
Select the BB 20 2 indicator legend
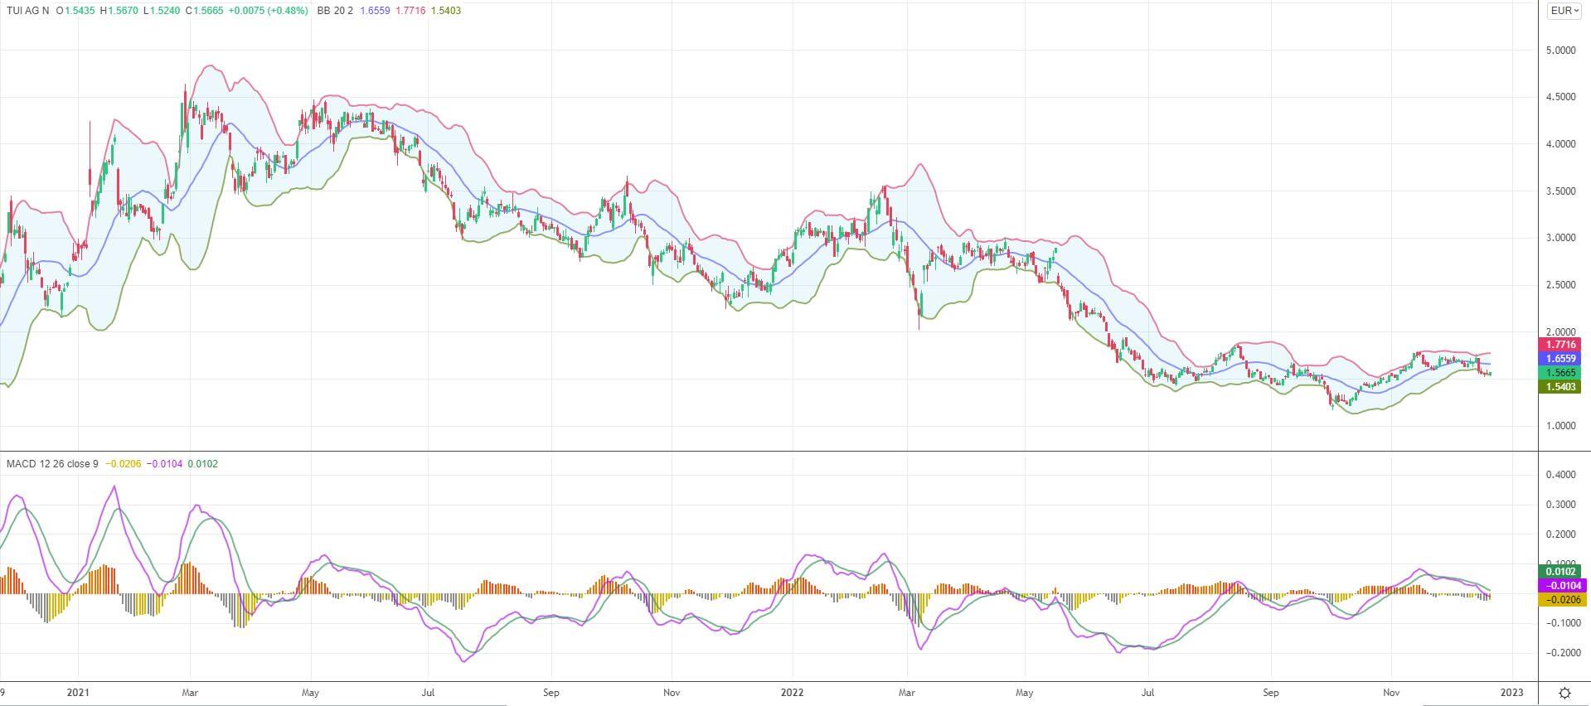335,11
